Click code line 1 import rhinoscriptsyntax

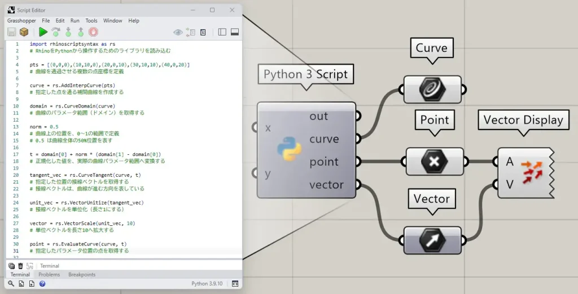click(x=73, y=44)
